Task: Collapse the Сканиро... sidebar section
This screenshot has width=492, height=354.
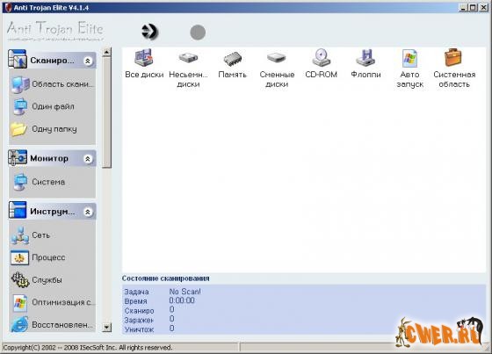Action: pyautogui.click(x=88, y=61)
